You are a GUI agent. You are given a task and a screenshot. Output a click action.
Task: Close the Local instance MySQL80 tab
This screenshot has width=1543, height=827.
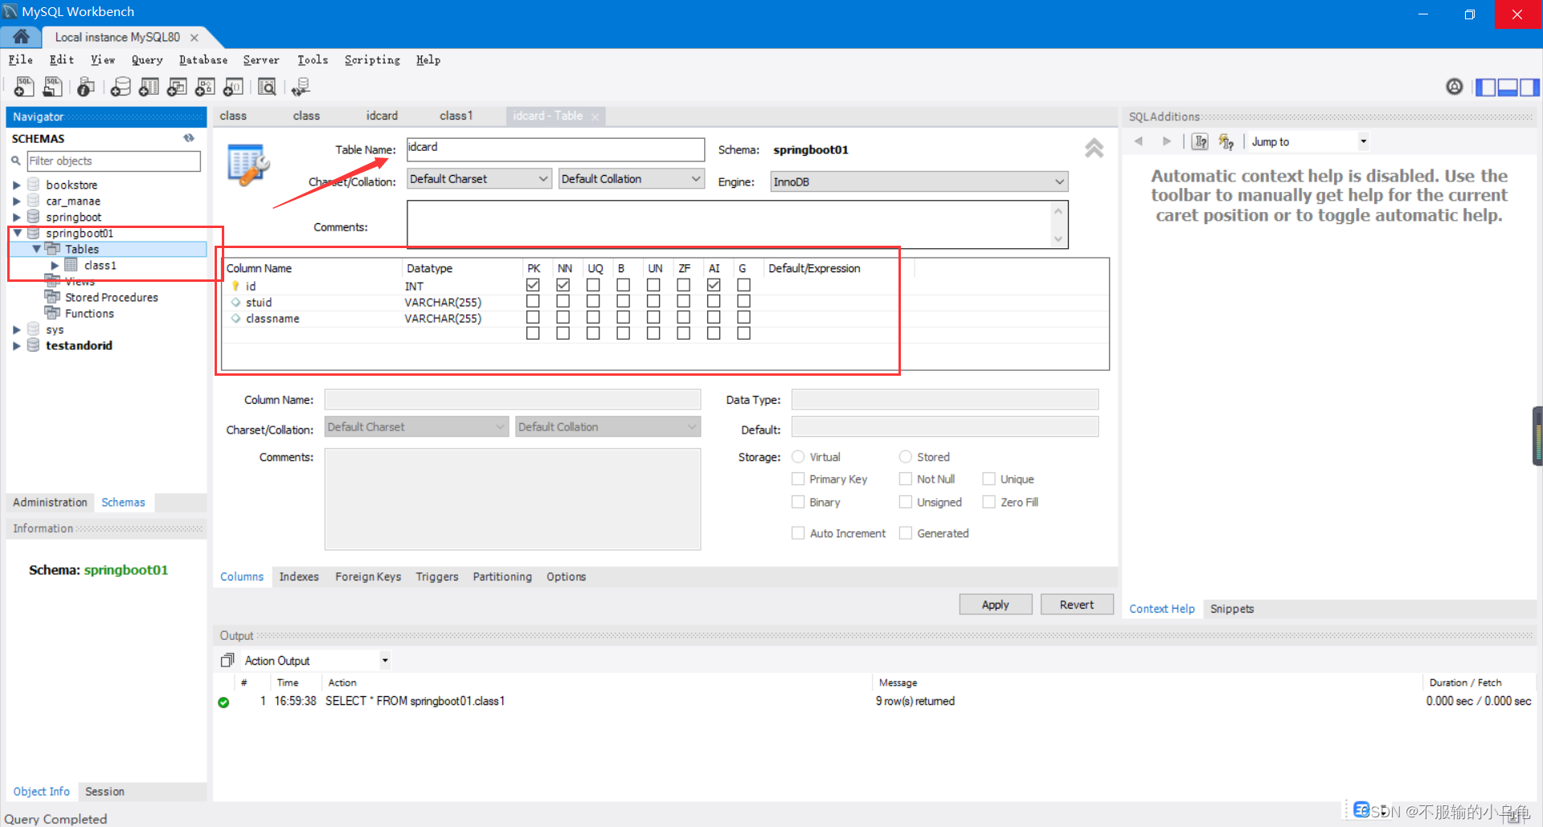pos(194,38)
